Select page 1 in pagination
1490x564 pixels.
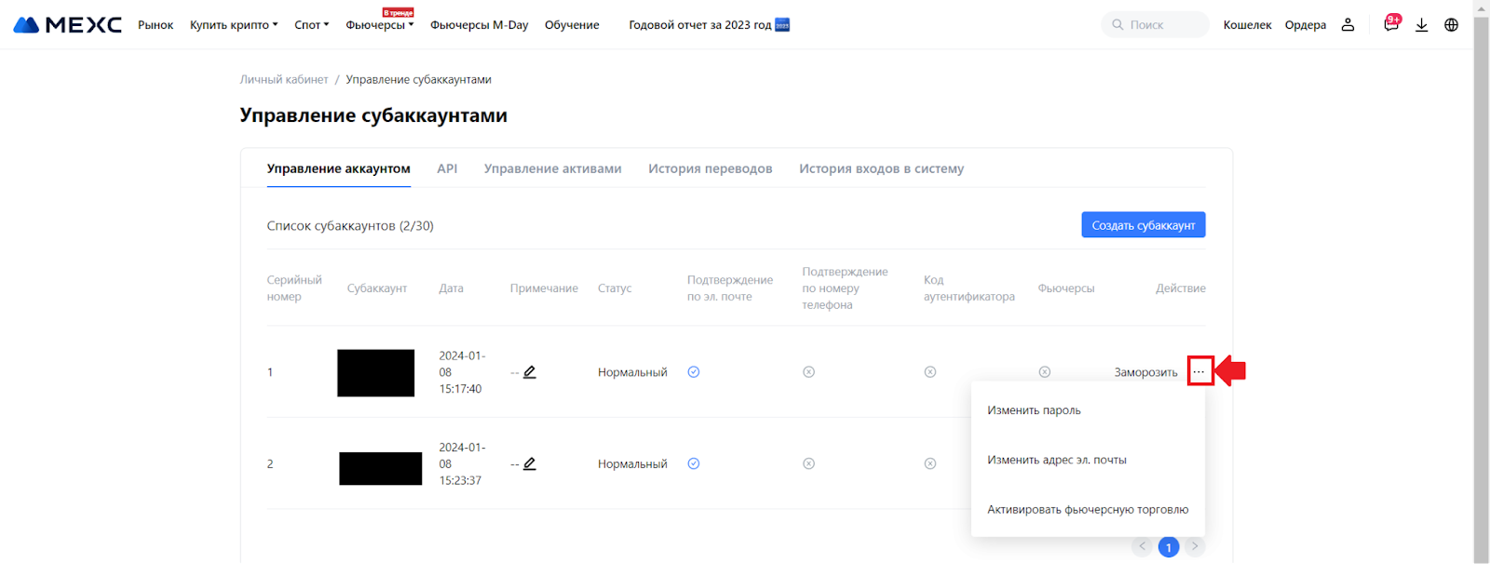1168,547
